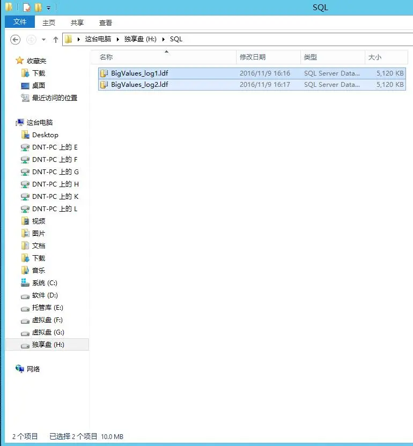
Task: Click 这台电脑 in the address bar
Action: [98, 39]
